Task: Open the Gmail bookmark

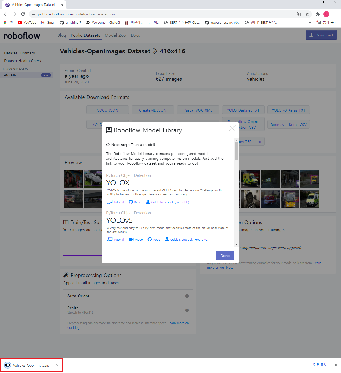Action: tap(48, 23)
